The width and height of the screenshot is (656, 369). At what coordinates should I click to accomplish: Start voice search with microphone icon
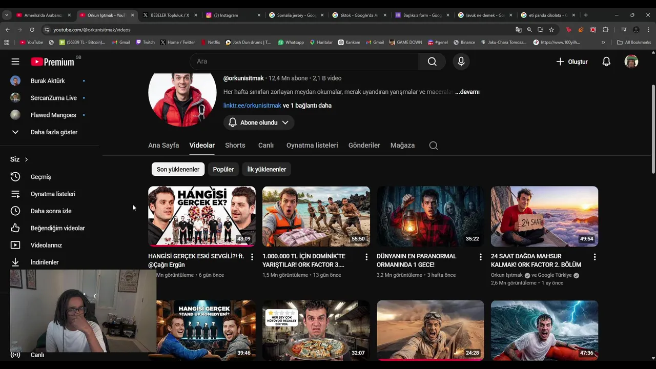pyautogui.click(x=461, y=61)
